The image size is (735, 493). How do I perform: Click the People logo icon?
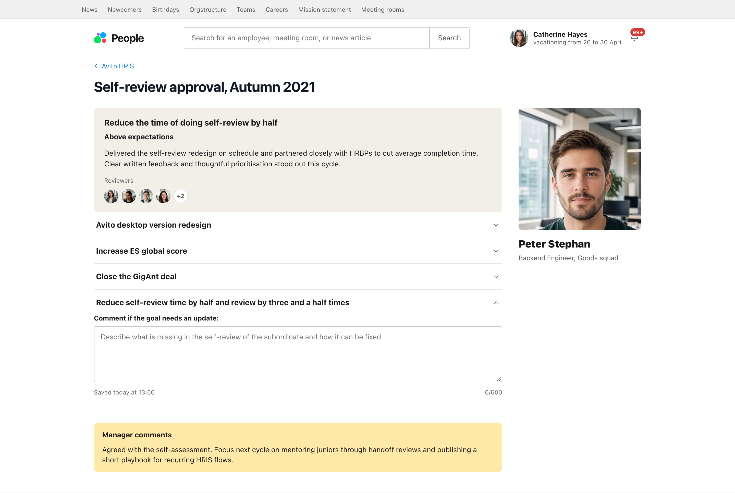[100, 38]
